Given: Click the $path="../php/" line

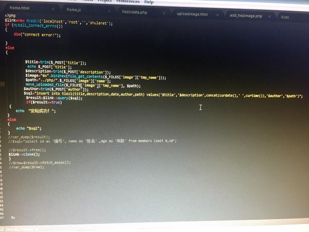Looking at the screenshot, I should point(68,80).
